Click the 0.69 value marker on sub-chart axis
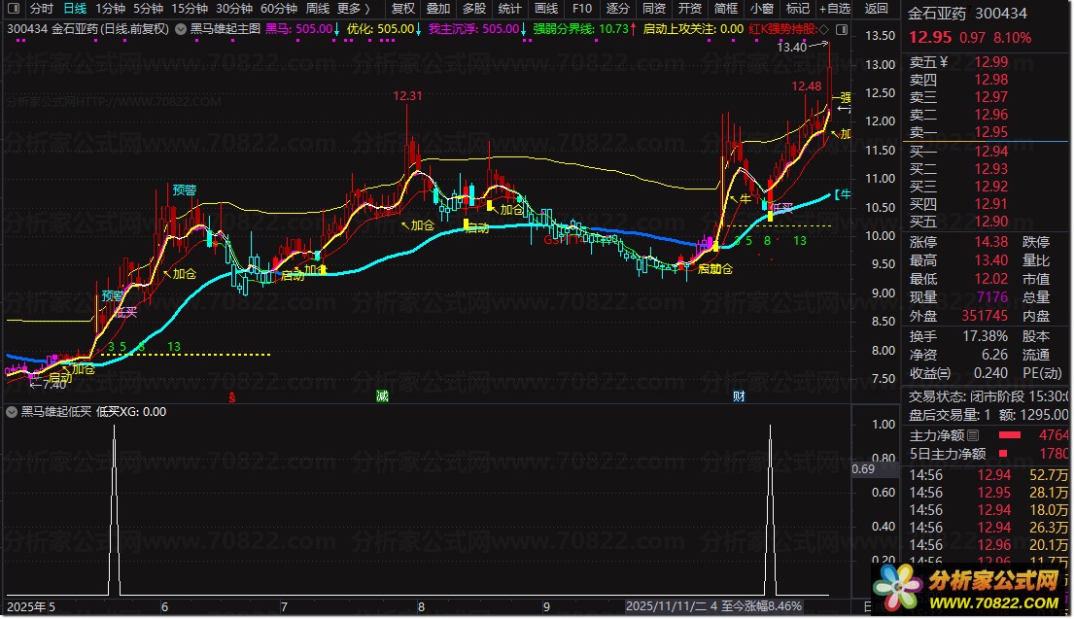The height and width of the screenshot is (619, 1075). point(863,469)
